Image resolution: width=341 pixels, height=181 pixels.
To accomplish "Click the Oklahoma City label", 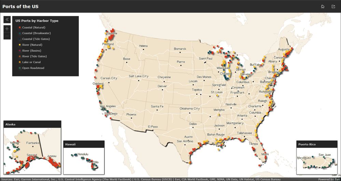I will (190, 109).
